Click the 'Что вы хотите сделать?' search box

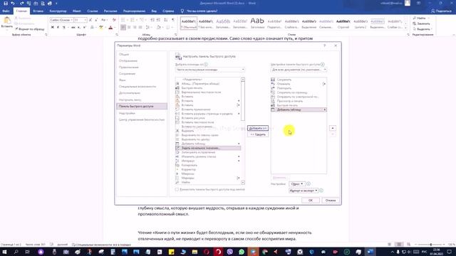pyautogui.click(x=202, y=11)
